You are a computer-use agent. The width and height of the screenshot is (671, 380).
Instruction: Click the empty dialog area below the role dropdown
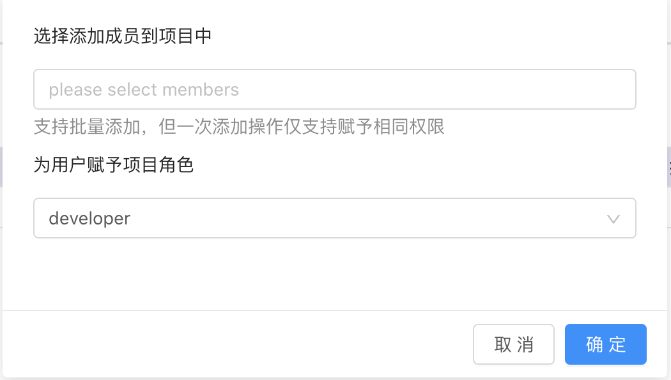[335, 274]
